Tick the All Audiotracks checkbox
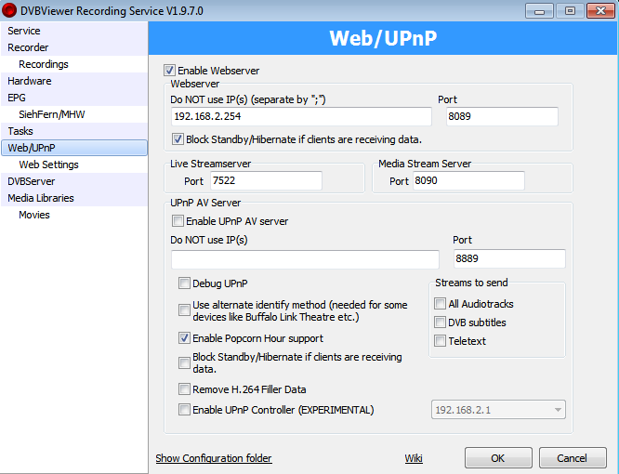Image resolution: width=619 pixels, height=474 pixels. point(440,304)
